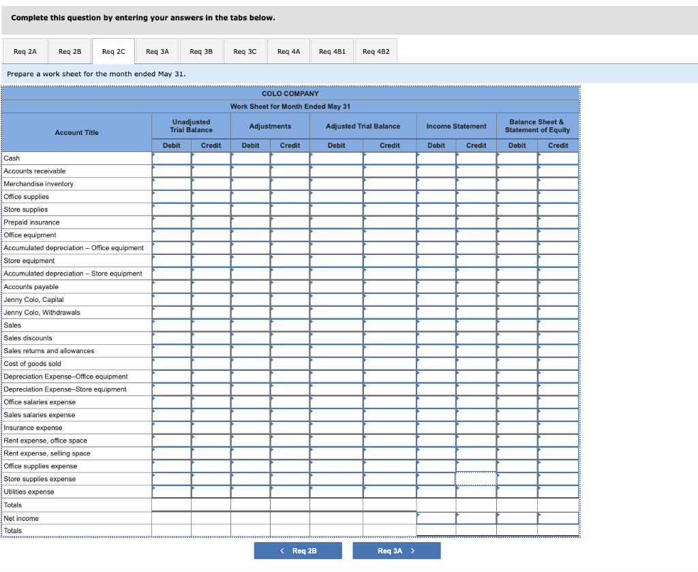This screenshot has height=572, width=698.
Task: Click Prepaid insurance unadjusted trial balance credit cell
Action: [211, 222]
